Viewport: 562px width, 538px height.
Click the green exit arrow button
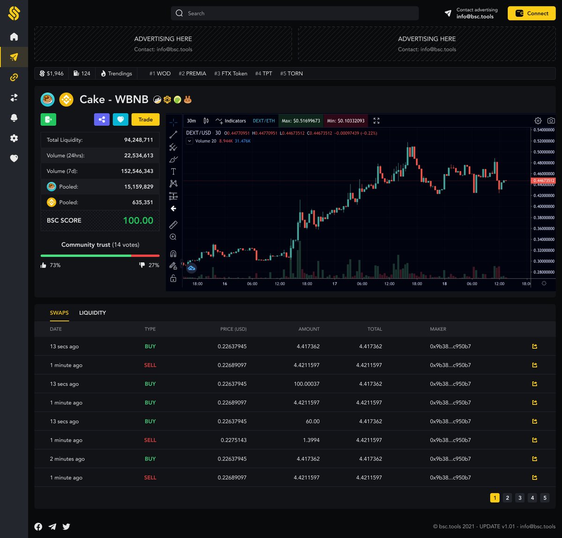pos(48,120)
